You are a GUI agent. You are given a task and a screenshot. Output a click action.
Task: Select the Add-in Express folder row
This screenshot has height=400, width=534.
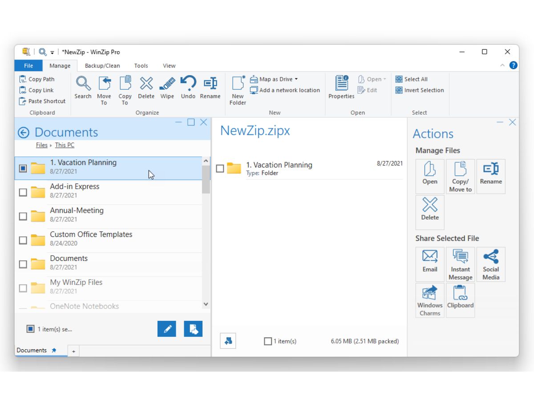[x=108, y=192]
